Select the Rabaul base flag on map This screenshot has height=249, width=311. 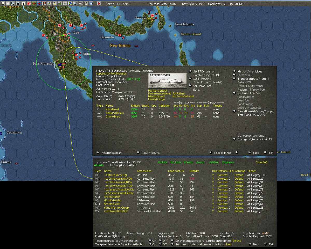[153, 16]
